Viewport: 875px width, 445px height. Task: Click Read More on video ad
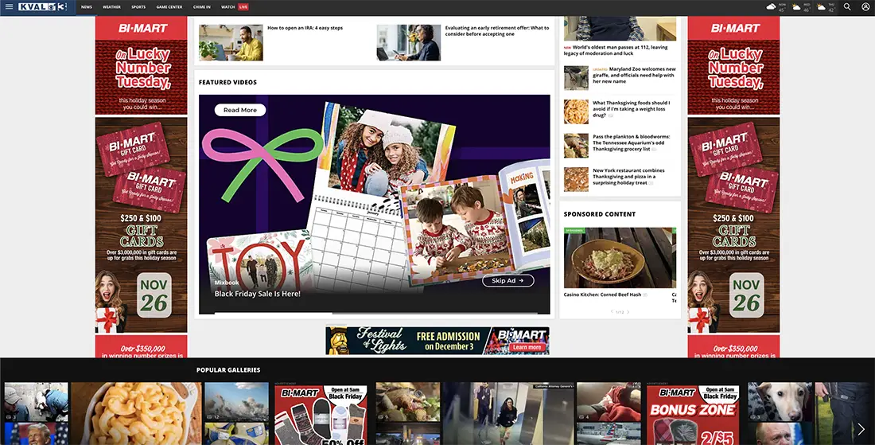tap(240, 110)
